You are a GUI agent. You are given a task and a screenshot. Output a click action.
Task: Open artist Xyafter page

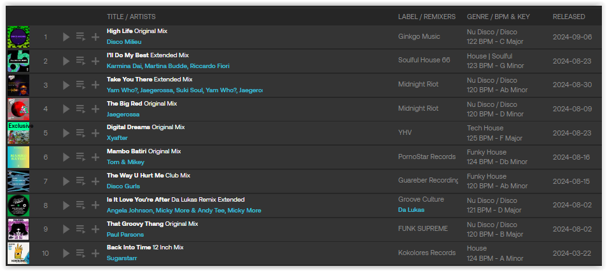tap(117, 138)
